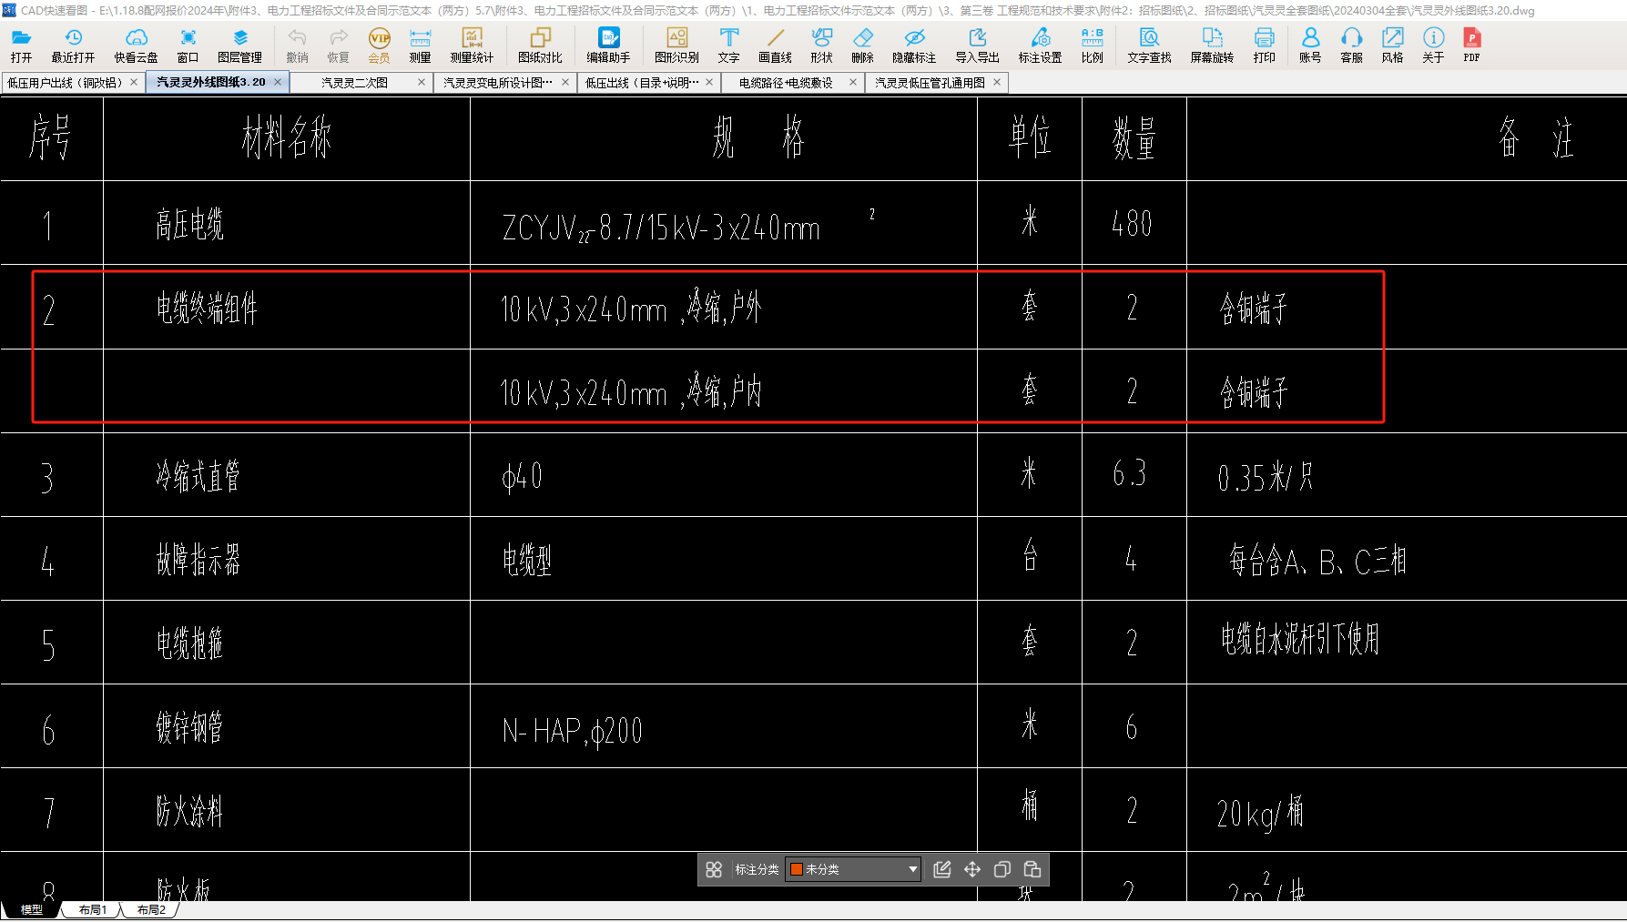The width and height of the screenshot is (1627, 922).
Task: Close the 汽灵灵外线图纸3.20 tab
Action: click(278, 82)
